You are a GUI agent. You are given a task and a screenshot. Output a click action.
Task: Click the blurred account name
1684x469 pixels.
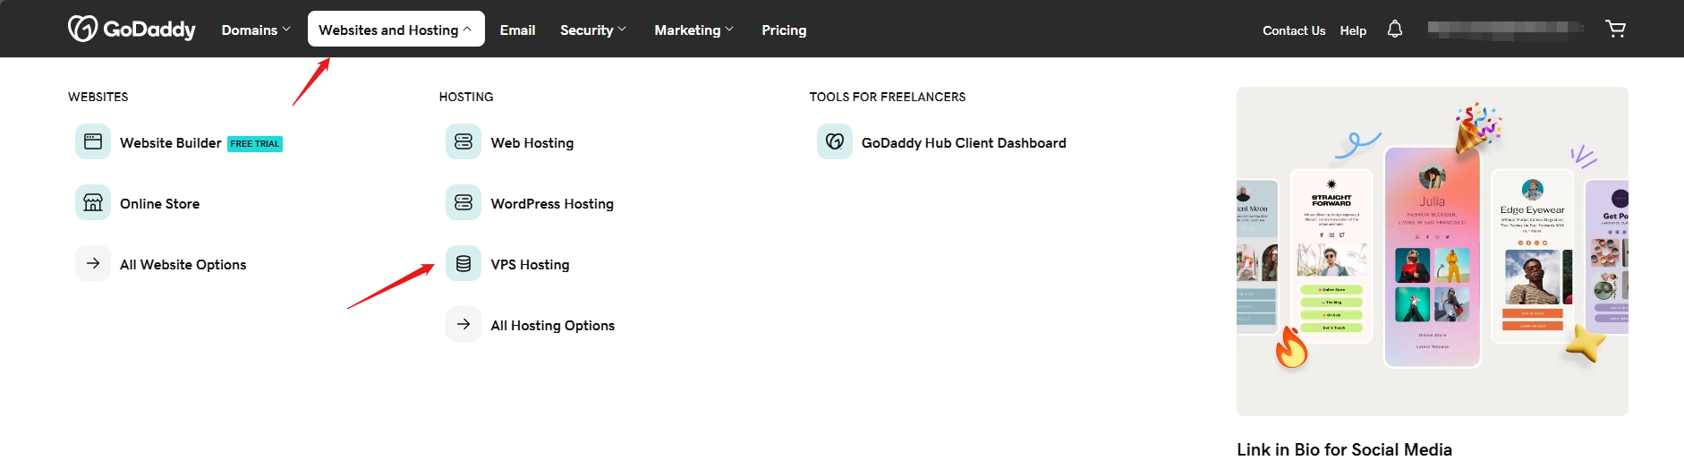[x=1505, y=29]
